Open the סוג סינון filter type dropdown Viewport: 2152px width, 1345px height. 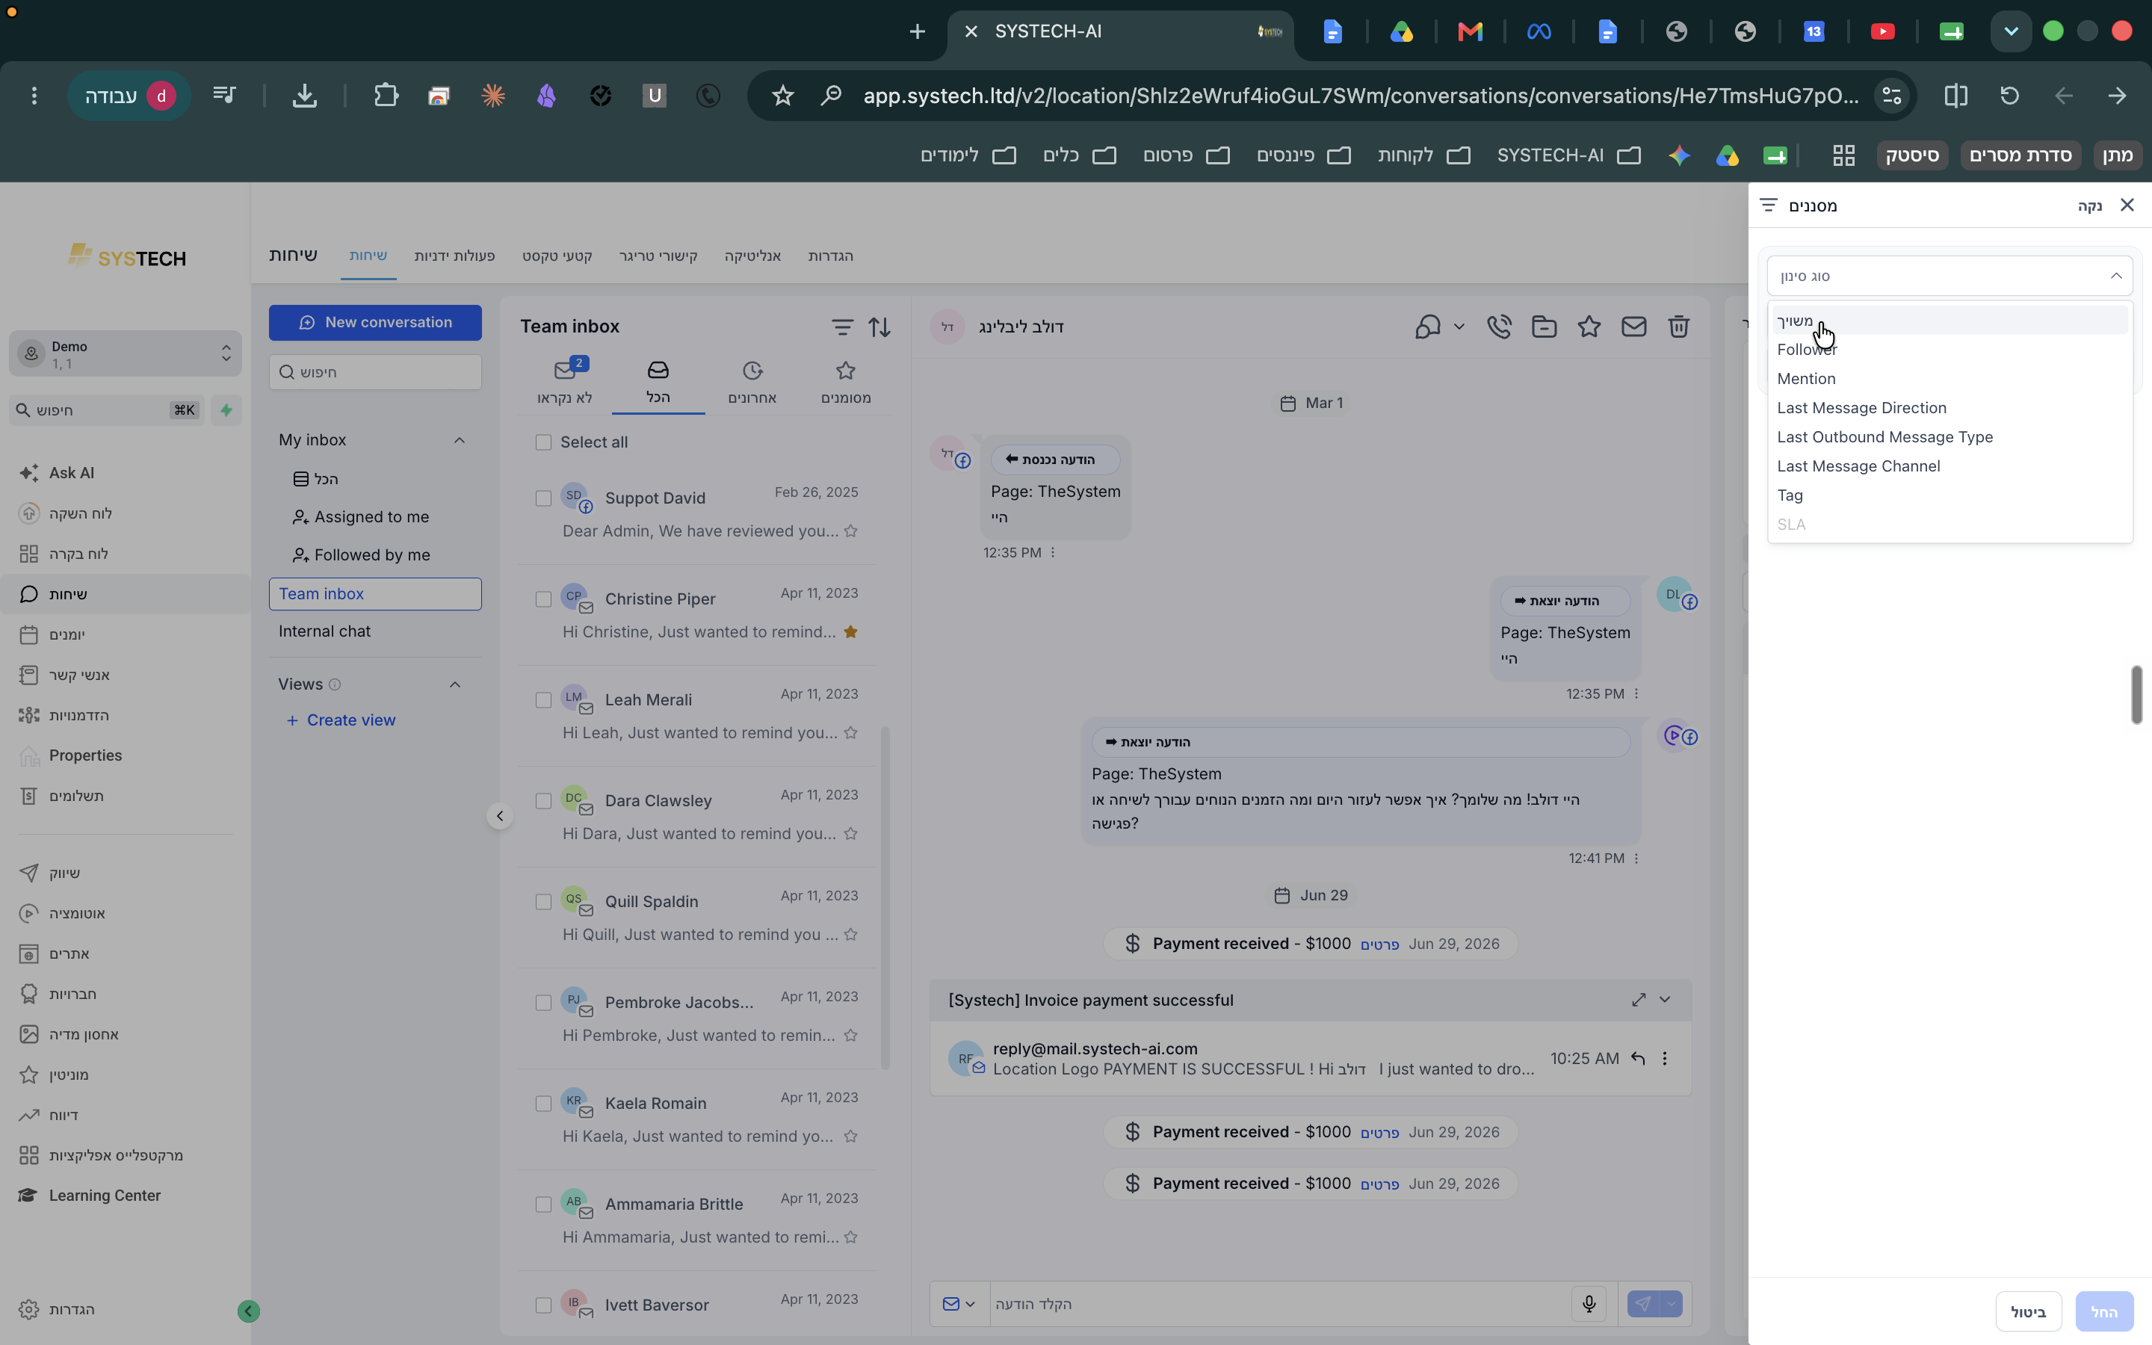pos(1950,276)
